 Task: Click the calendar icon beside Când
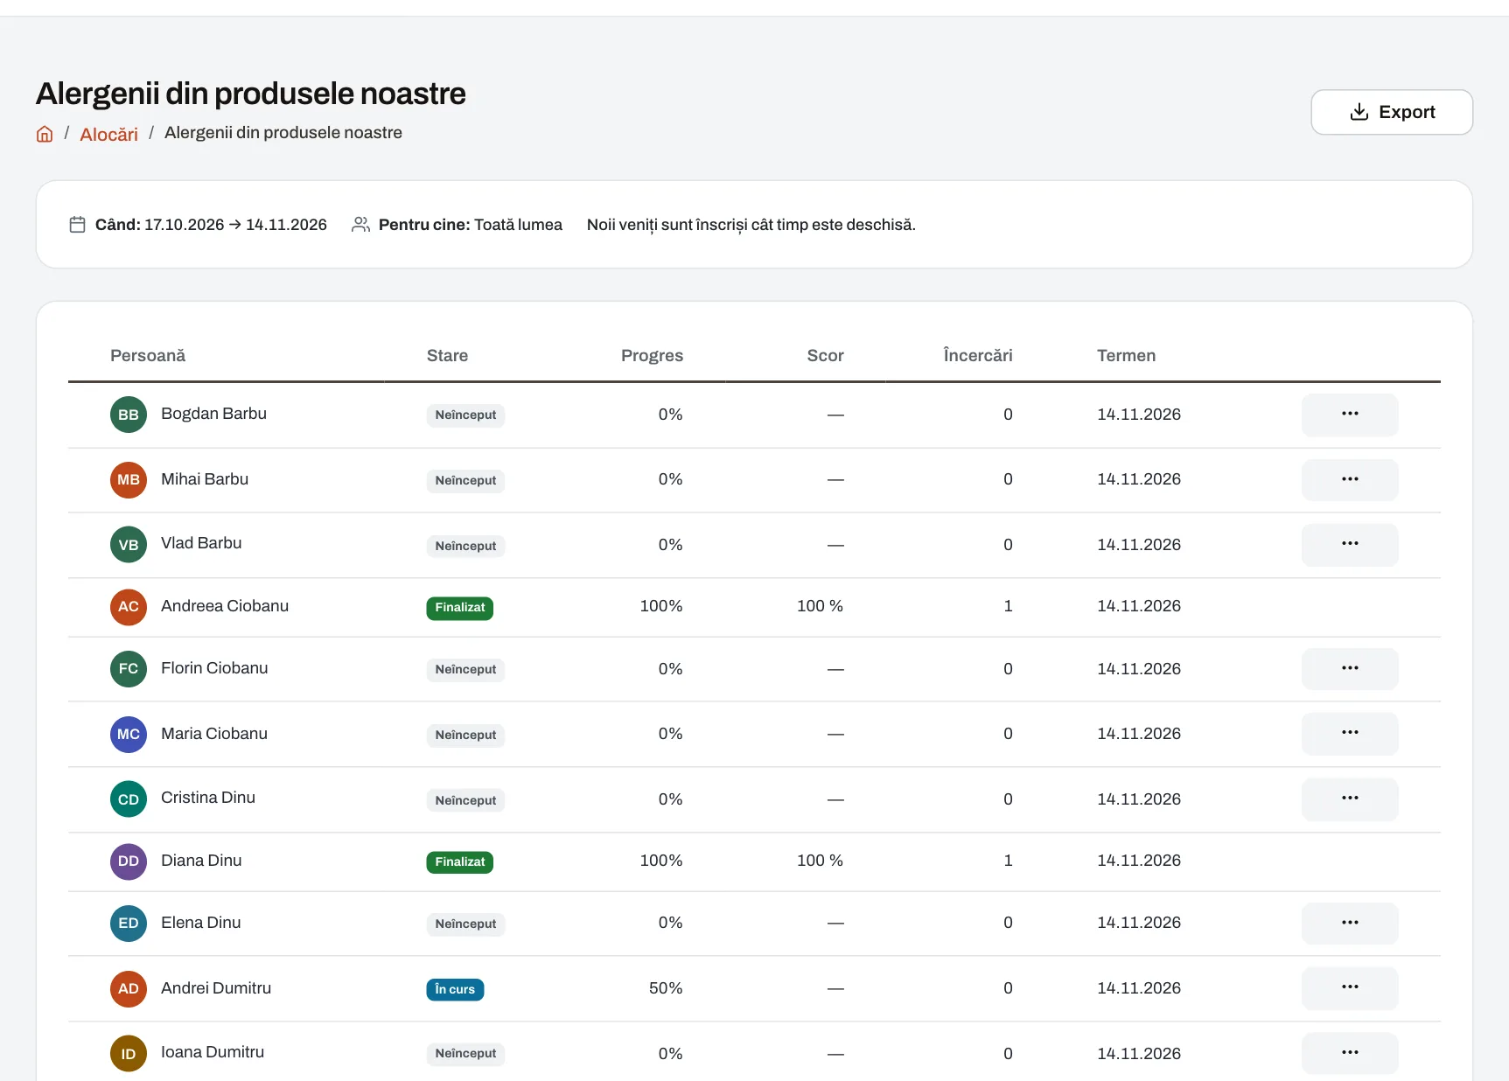77,225
